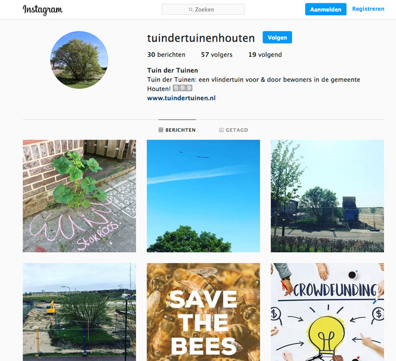Click the search magnifier icon

[x=191, y=10]
